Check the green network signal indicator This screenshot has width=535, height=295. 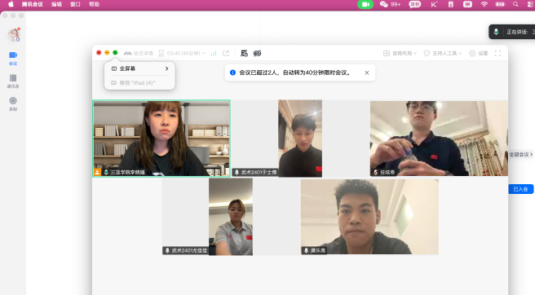[214, 53]
